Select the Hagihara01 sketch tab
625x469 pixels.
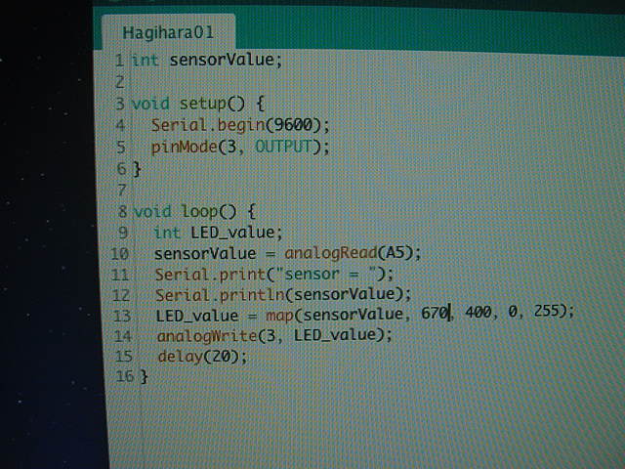[x=168, y=32]
